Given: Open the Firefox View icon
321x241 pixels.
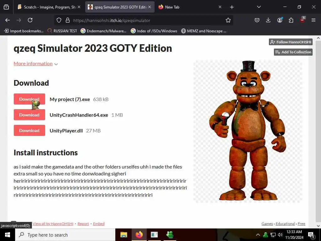Looking at the screenshot, I should [6, 7].
